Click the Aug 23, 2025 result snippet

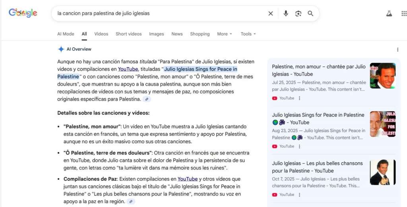319,134
